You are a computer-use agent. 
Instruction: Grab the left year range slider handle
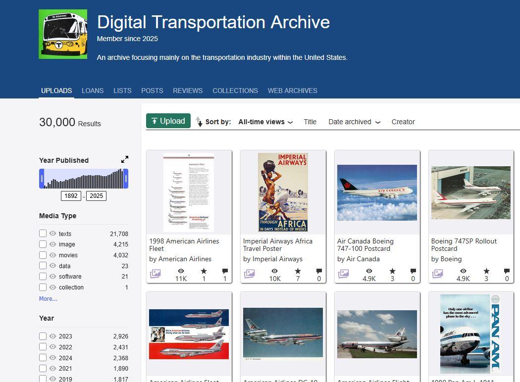[x=42, y=179]
